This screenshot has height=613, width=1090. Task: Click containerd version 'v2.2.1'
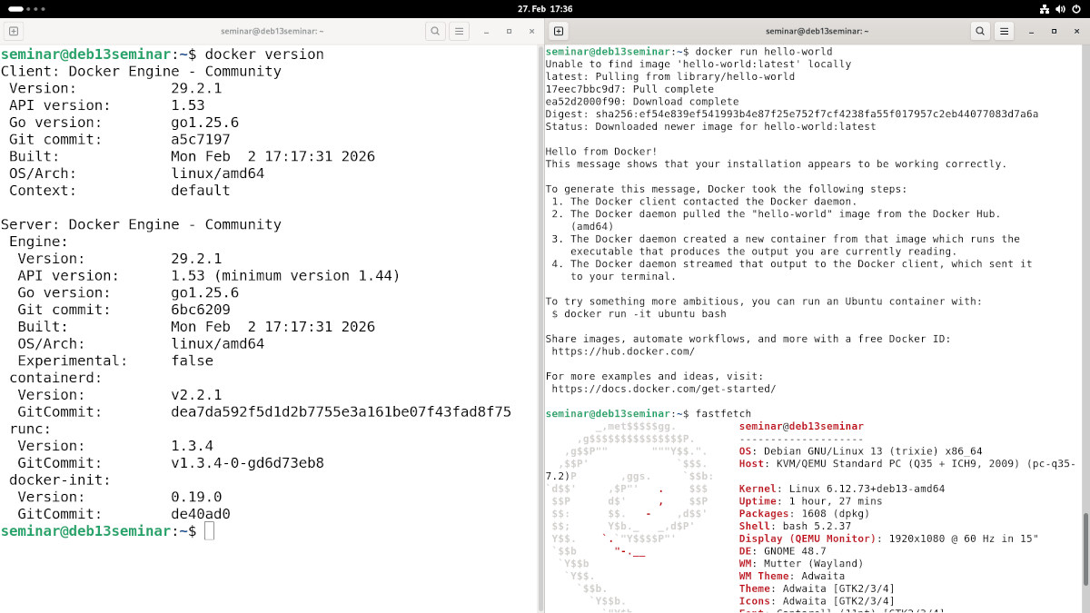(196, 395)
